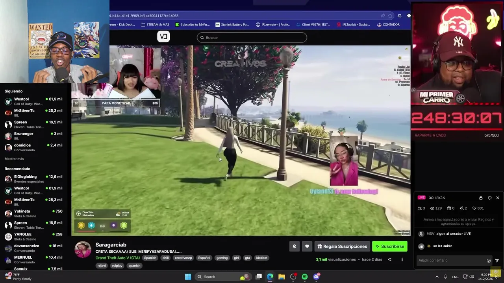
Task: Open STREAM & MAS bookmark folder
Action: coord(155,24)
